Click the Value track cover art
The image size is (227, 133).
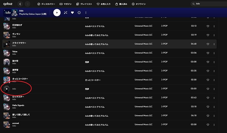pos(7,53)
